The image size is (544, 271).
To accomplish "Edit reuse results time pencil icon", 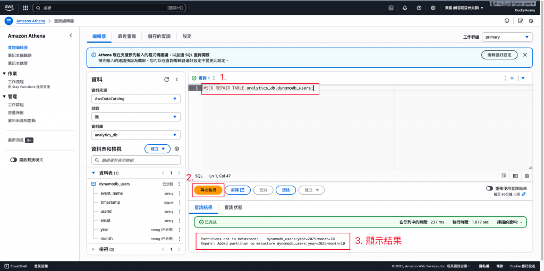I will (523, 195).
